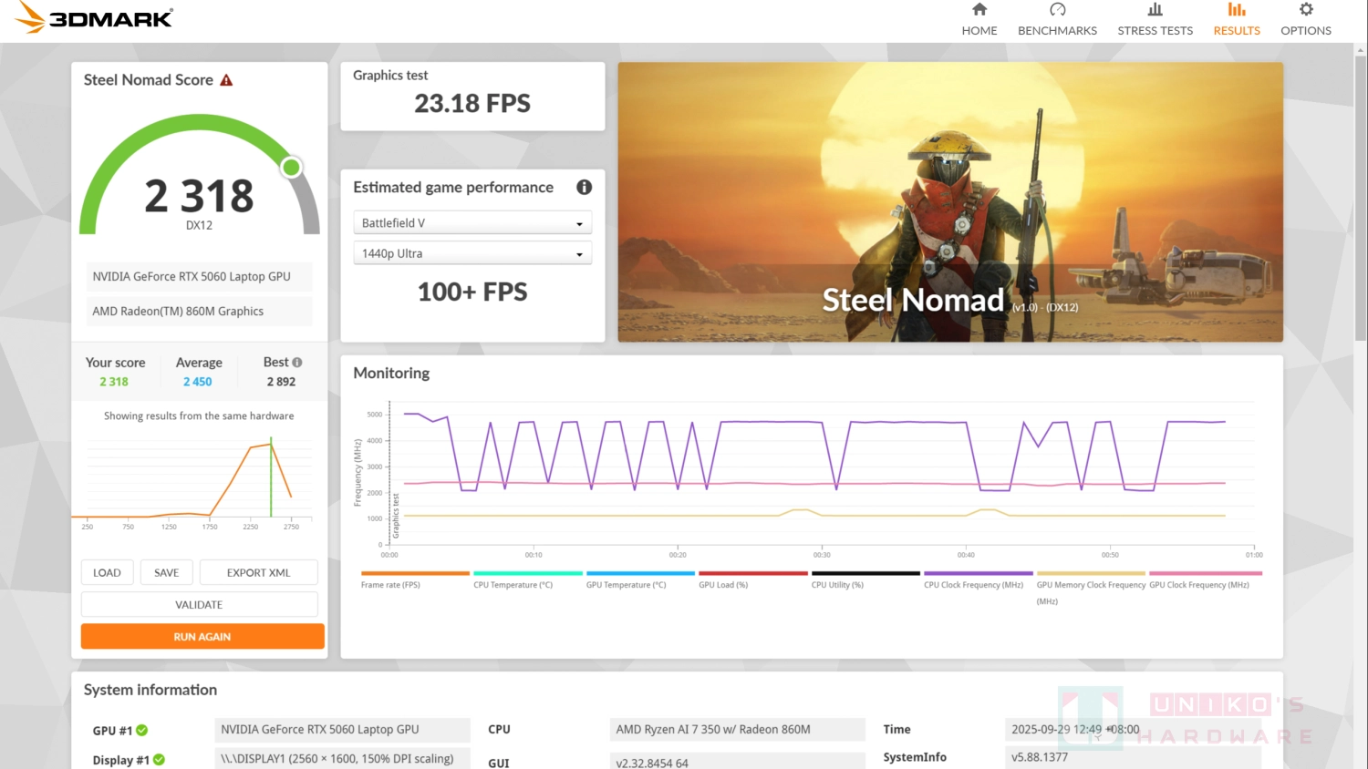The width and height of the screenshot is (1368, 769).
Task: Open the Home tab icon
Action: click(979, 9)
